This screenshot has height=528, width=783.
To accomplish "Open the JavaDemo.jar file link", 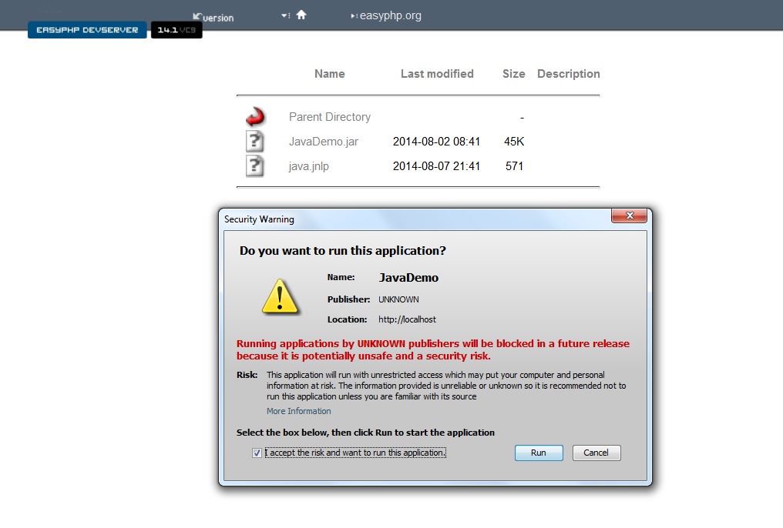I will pyautogui.click(x=323, y=142).
